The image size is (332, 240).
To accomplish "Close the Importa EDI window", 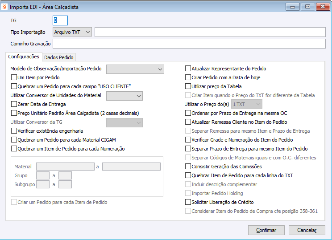I will click(x=323, y=7).
